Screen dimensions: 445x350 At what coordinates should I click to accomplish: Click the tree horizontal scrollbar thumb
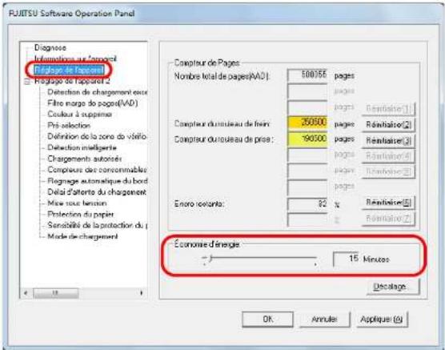click(x=56, y=293)
